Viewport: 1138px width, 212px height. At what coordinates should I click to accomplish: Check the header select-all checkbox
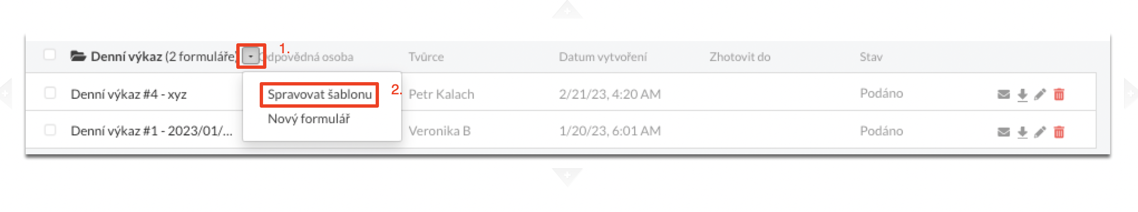tap(50, 54)
